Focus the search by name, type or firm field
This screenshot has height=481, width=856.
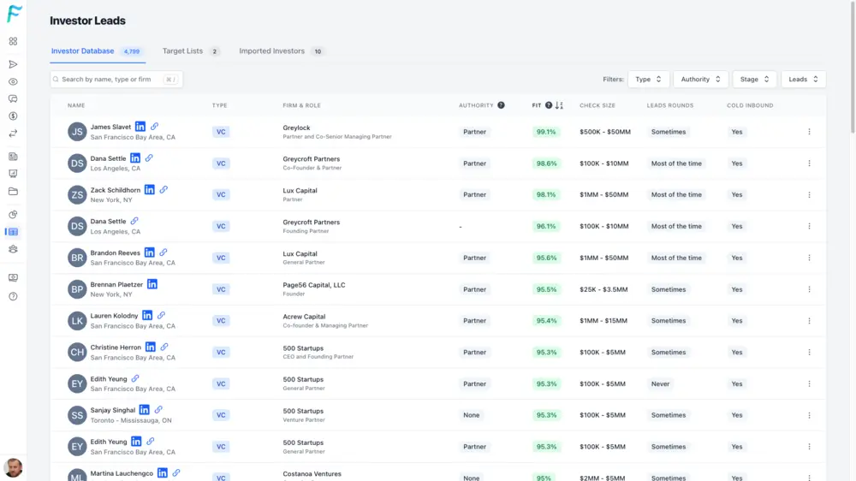[x=116, y=79]
